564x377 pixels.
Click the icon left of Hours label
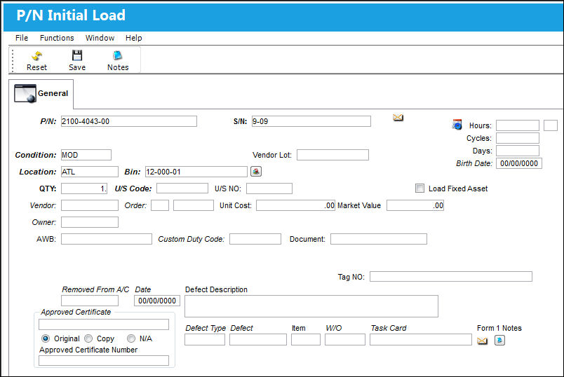[457, 125]
